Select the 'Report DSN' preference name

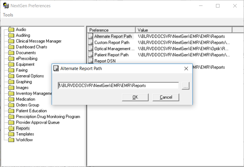(x=105, y=61)
